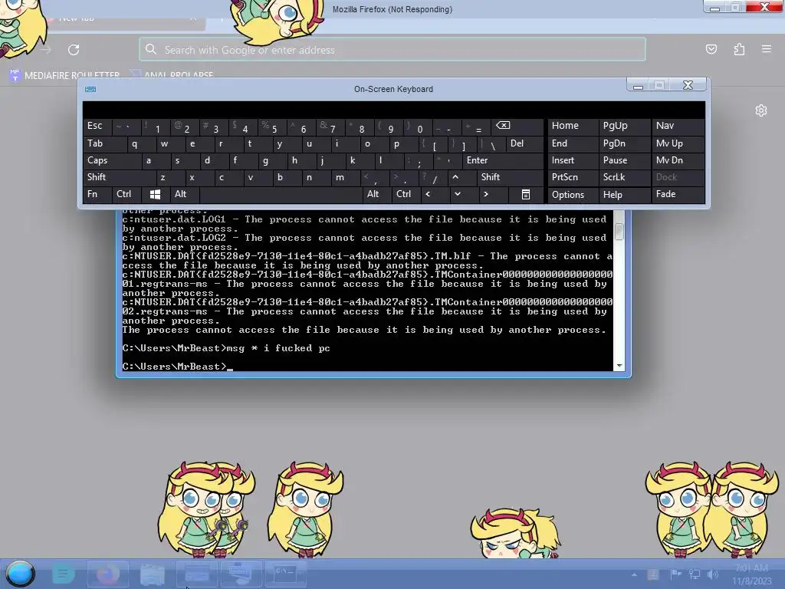Toggle the right Shift key
Viewport: 785px width, 589px height.
(x=510, y=177)
